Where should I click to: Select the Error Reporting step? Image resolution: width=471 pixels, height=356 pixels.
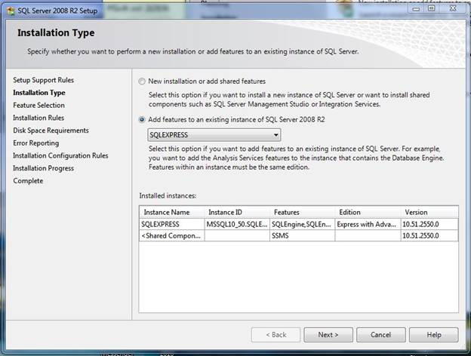point(35,143)
